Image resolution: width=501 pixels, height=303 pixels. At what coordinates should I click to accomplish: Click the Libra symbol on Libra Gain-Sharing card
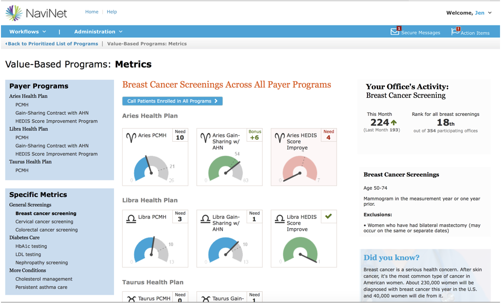(x=205, y=219)
